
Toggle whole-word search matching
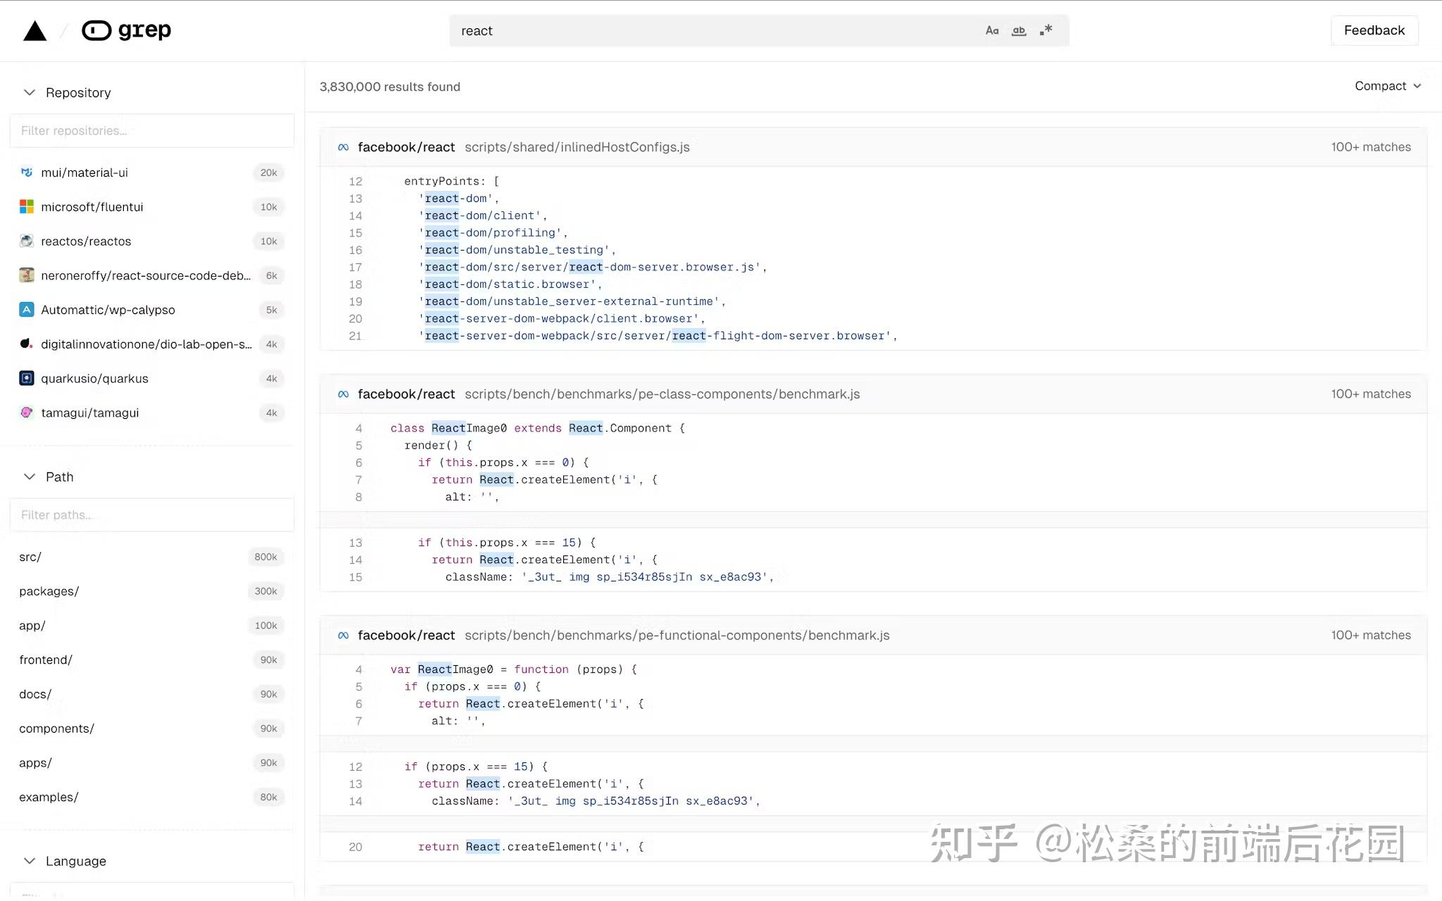click(x=1019, y=30)
